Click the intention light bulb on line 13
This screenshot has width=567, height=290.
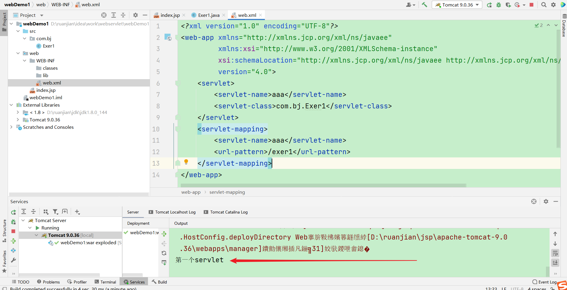(x=186, y=162)
